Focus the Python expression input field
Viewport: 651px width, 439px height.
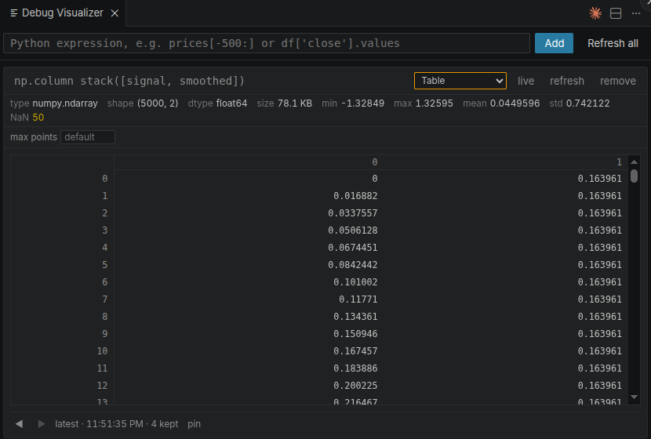[267, 43]
